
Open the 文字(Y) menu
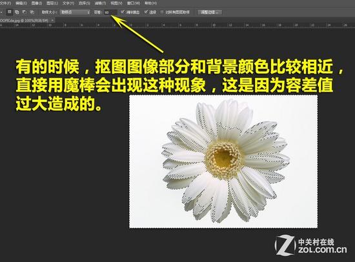pos(68,3)
